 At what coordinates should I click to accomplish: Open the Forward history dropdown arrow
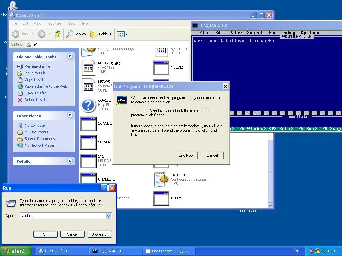pos(49,34)
